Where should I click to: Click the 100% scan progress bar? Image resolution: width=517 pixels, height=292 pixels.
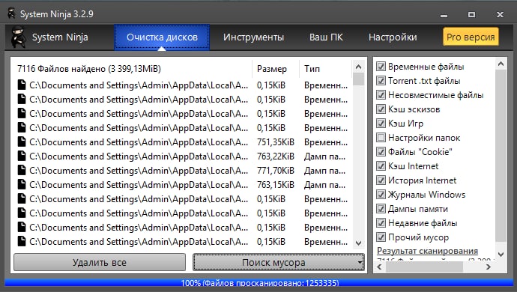pyautogui.click(x=259, y=282)
